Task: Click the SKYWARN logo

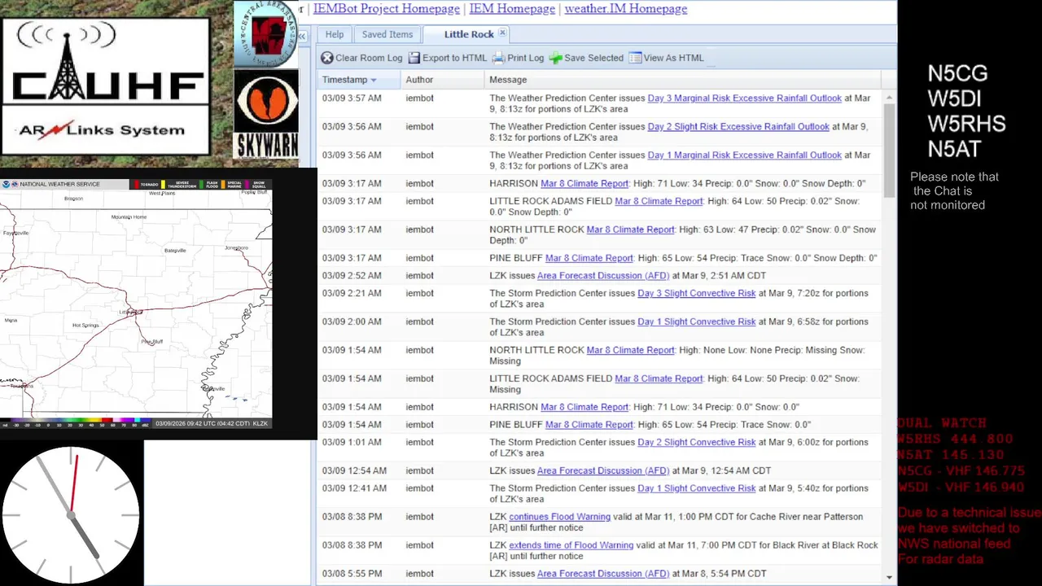Action: click(x=266, y=114)
